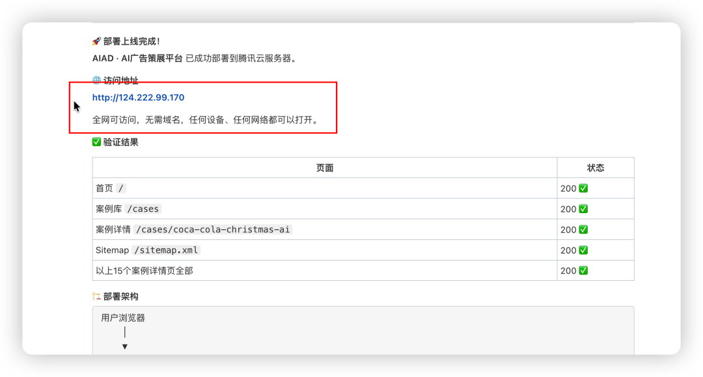This screenshot has width=703, height=377.
Task: Click the 200 status in 案例详情 row
Action: click(x=568, y=229)
